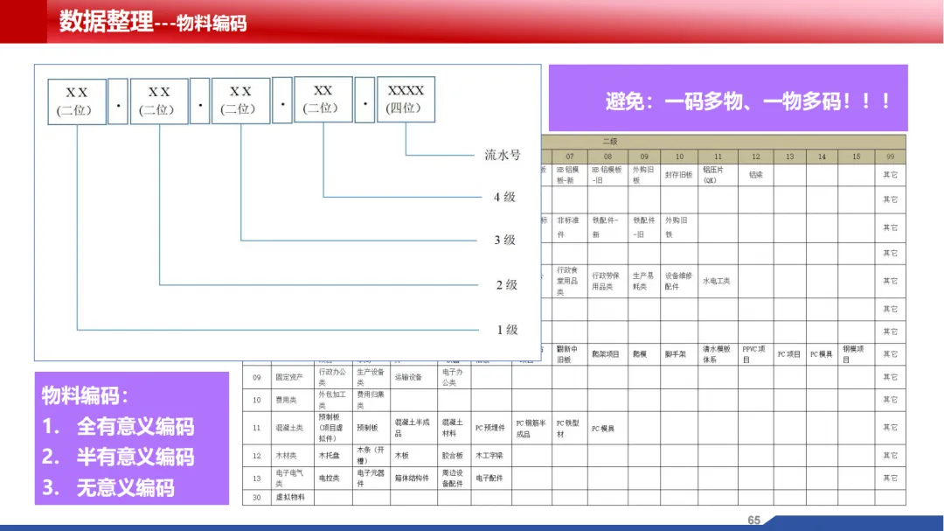The image size is (944, 531).
Task: Click the 4 级 level label
Action: 504,197
